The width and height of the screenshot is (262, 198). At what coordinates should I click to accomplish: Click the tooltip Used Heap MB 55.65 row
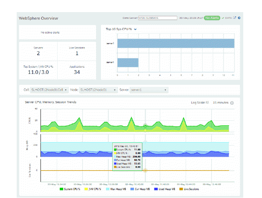(x=127, y=163)
